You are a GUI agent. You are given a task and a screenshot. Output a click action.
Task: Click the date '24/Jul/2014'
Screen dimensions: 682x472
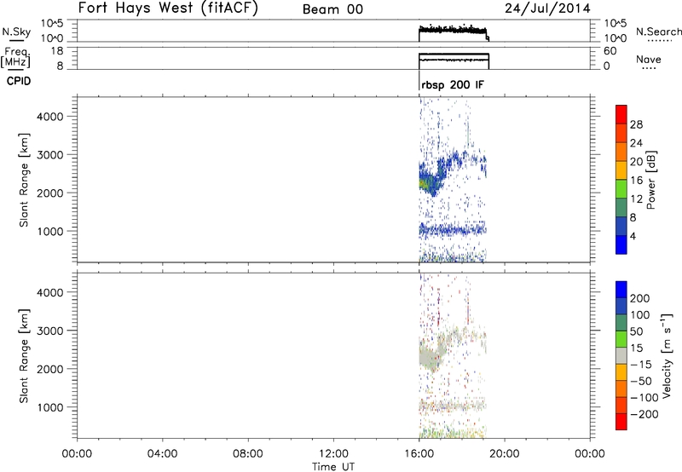(547, 9)
